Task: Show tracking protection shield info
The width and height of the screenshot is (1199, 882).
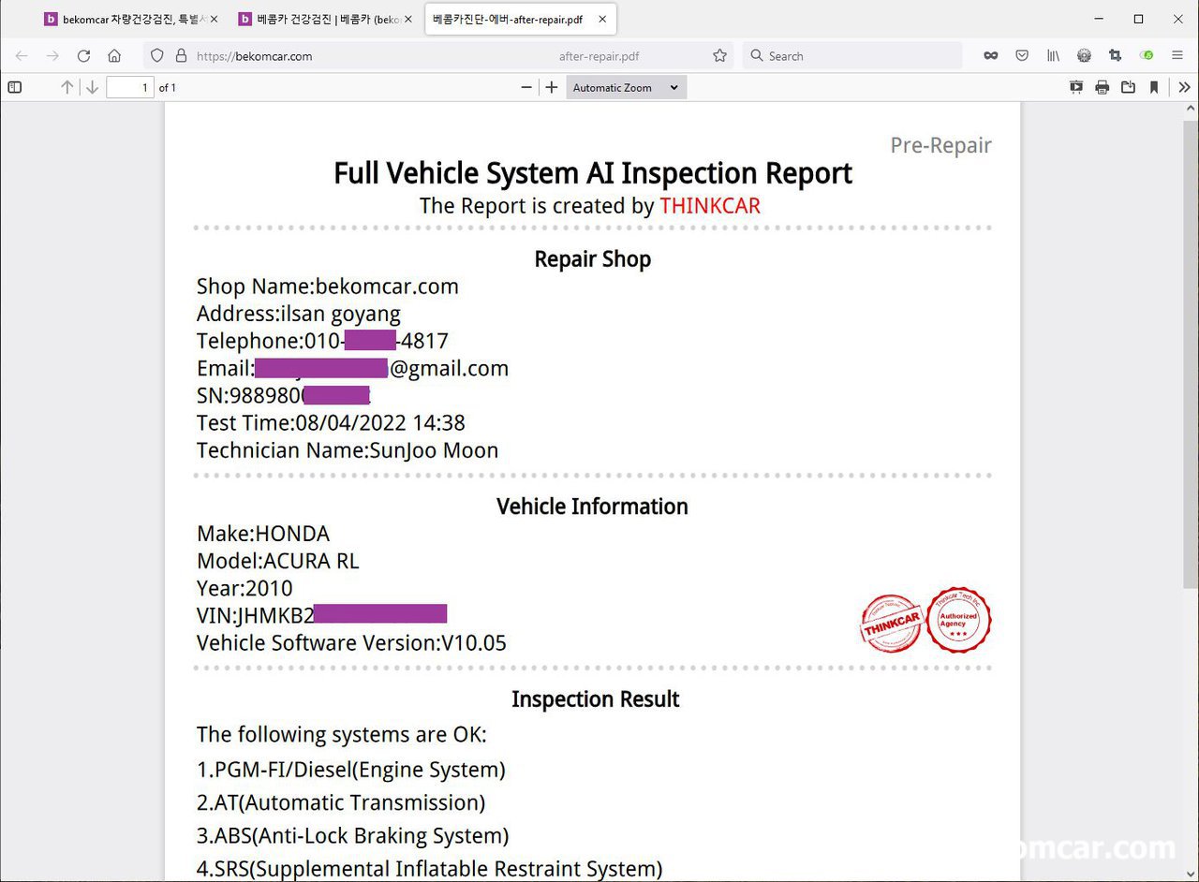Action: pyautogui.click(x=157, y=56)
